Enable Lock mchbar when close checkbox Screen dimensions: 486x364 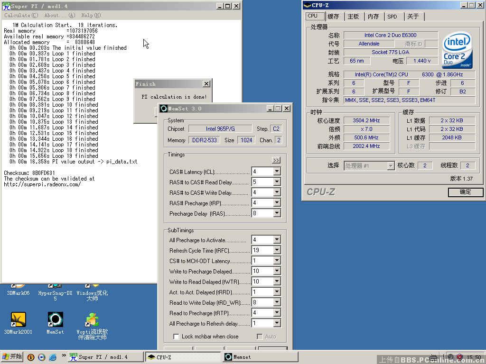pyautogui.click(x=176, y=337)
